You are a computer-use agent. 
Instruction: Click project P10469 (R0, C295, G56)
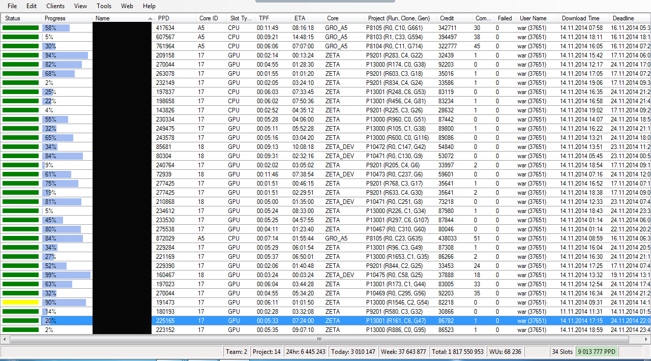[x=396, y=293]
